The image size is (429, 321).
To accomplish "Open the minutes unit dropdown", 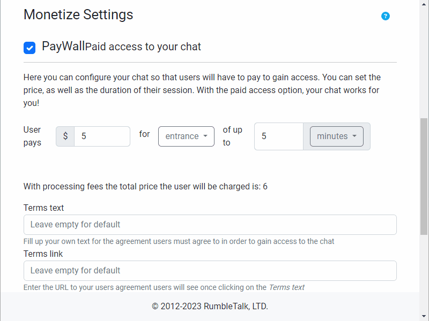I will pyautogui.click(x=337, y=136).
